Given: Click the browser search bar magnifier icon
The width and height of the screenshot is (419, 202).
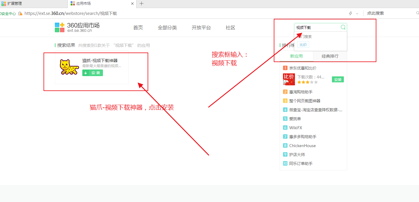Looking at the screenshot, I should click(417, 13).
